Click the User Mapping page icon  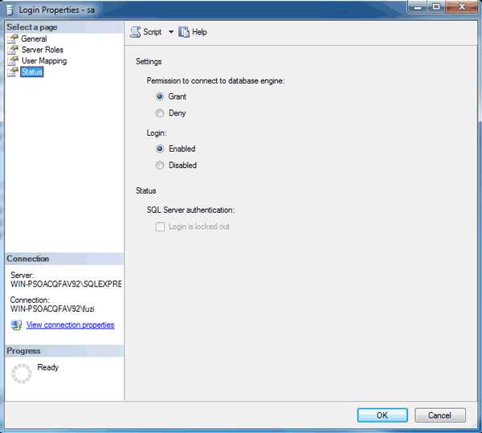[x=13, y=61]
